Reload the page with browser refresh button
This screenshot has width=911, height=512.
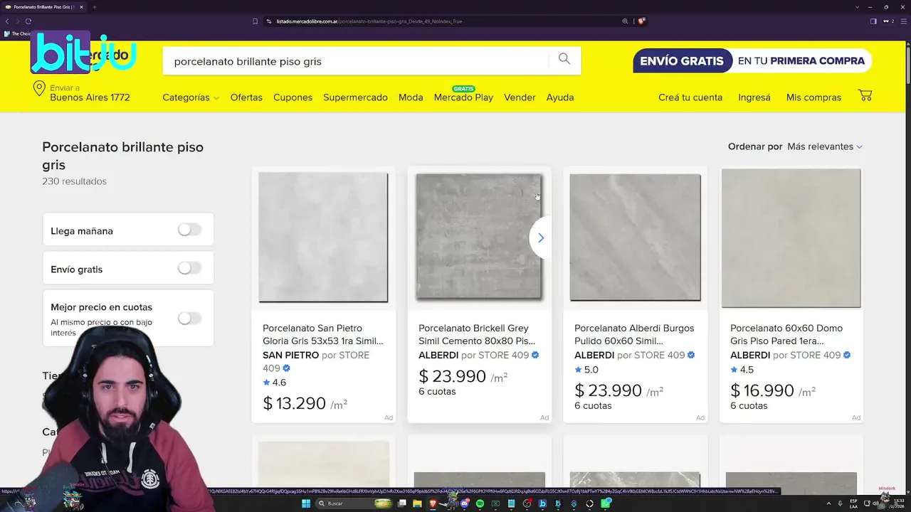tap(28, 21)
